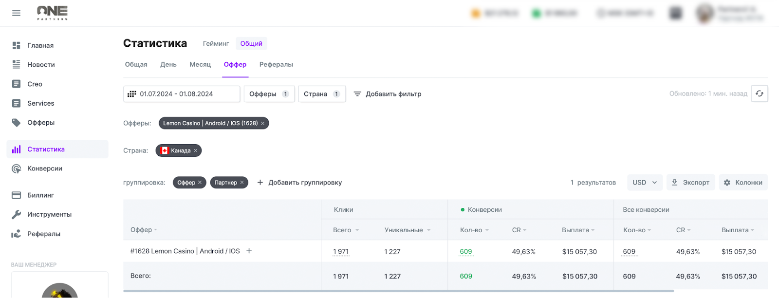Switch to День tab
Viewport: 779px width, 298px height.
point(168,64)
